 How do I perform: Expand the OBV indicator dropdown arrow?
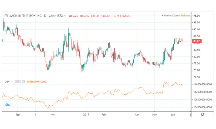[12, 82]
